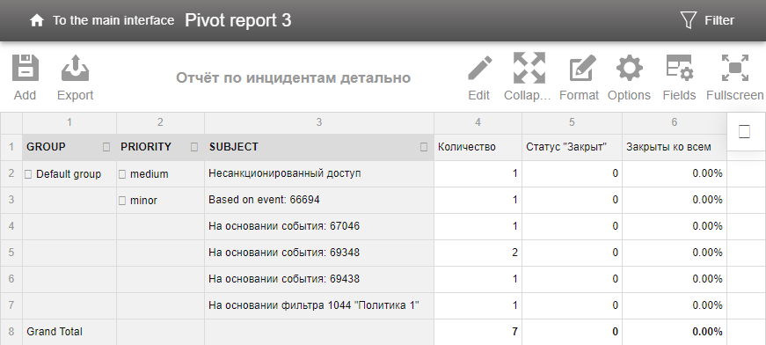
Task: Click the Edit pencil icon
Action: click(x=479, y=68)
